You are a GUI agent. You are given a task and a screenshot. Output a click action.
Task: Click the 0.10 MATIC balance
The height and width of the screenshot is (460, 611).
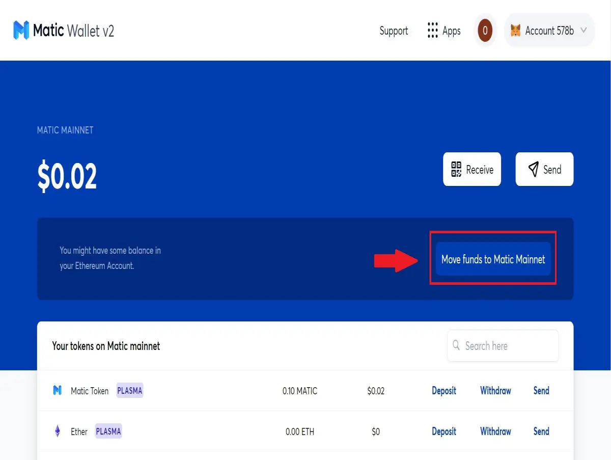pos(300,391)
